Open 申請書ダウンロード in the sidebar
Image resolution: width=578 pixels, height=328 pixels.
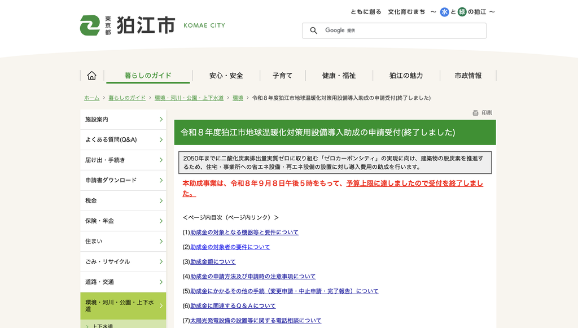123,180
